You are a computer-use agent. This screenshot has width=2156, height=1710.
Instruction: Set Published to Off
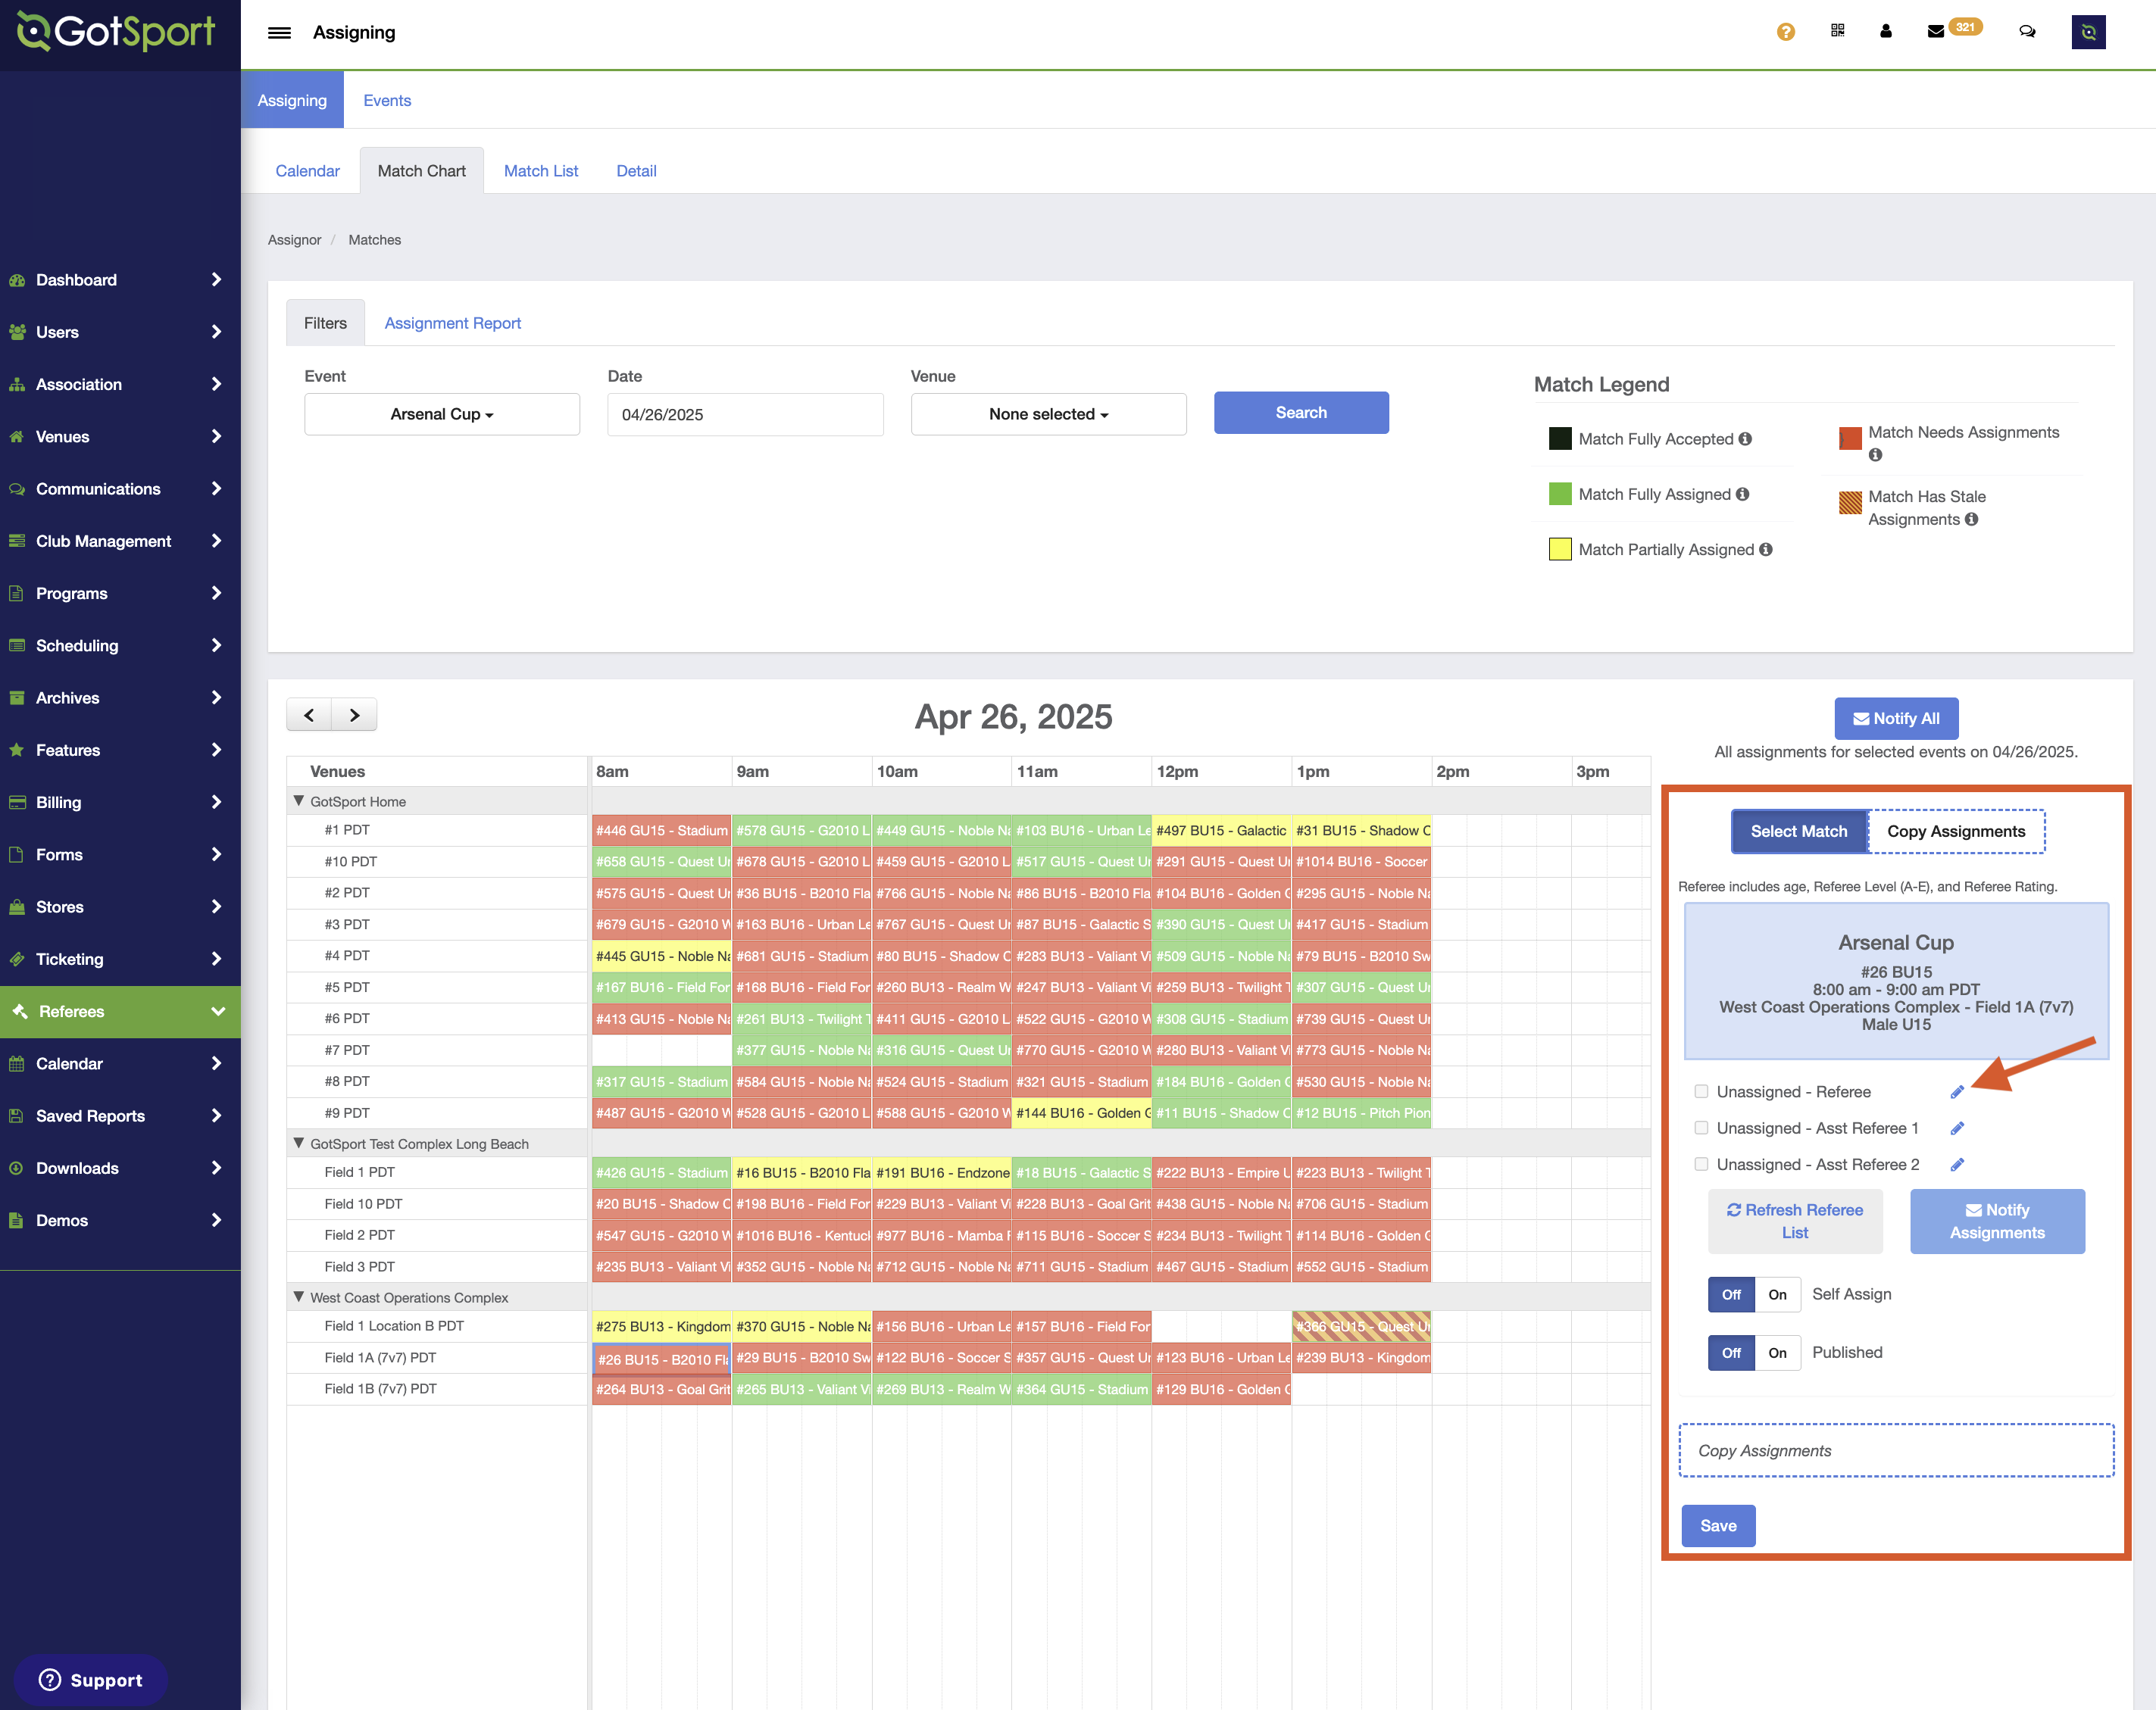(x=1731, y=1353)
